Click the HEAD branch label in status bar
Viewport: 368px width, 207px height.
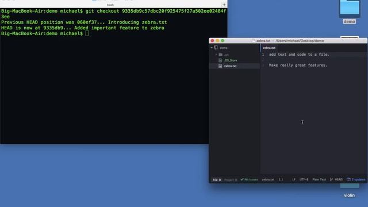tap(339, 179)
